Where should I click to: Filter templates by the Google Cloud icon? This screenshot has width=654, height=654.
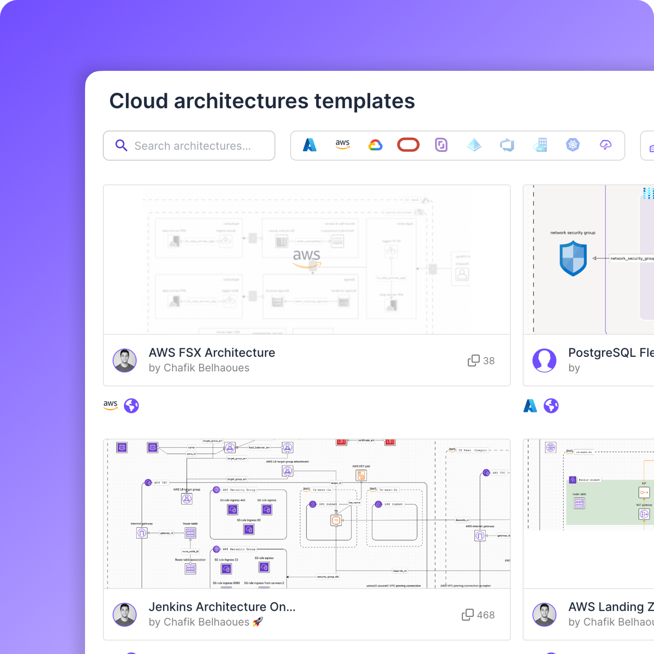(x=375, y=145)
